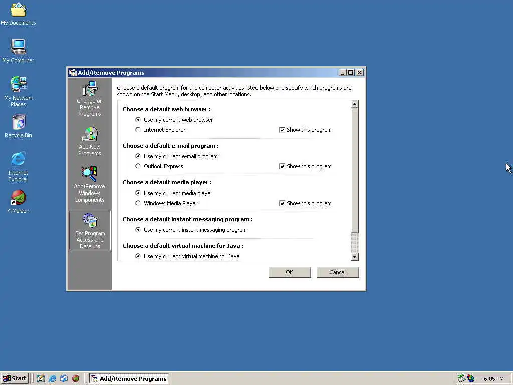
Task: Choose Outlook Express as default e-mail
Action: click(x=159, y=166)
